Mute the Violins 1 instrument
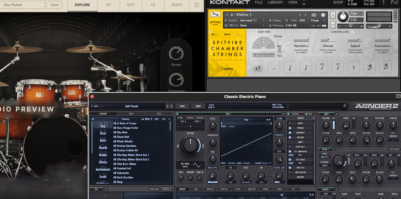This screenshot has height=199, width=401. [333, 25]
